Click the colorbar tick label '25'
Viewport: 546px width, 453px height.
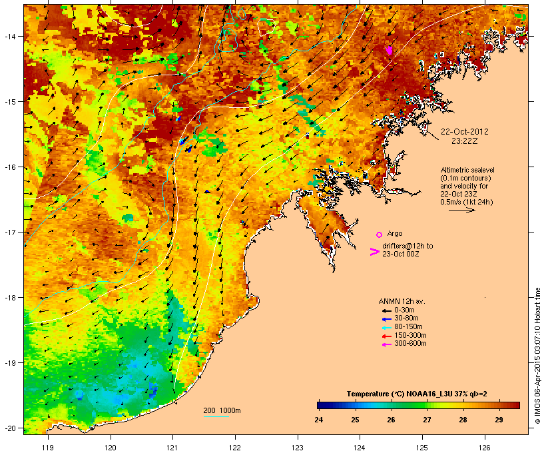pyautogui.click(x=355, y=420)
